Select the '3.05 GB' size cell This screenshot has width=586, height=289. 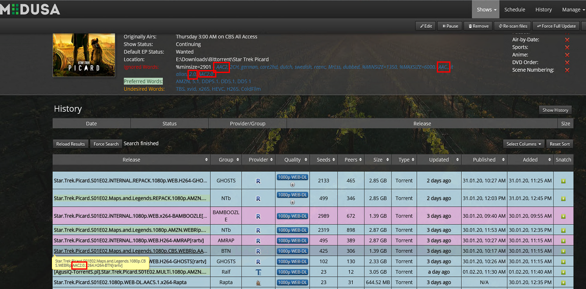coord(378,272)
